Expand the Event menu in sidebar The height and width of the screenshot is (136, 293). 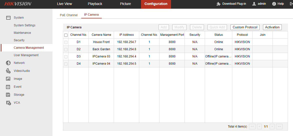(17, 87)
